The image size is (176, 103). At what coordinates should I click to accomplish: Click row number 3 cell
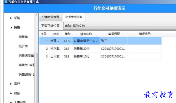(x=44, y=56)
